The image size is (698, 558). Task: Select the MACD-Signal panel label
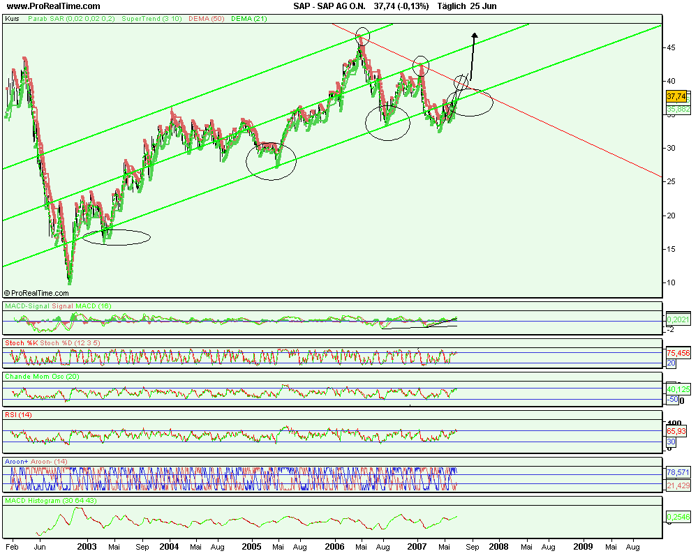[x=27, y=306]
